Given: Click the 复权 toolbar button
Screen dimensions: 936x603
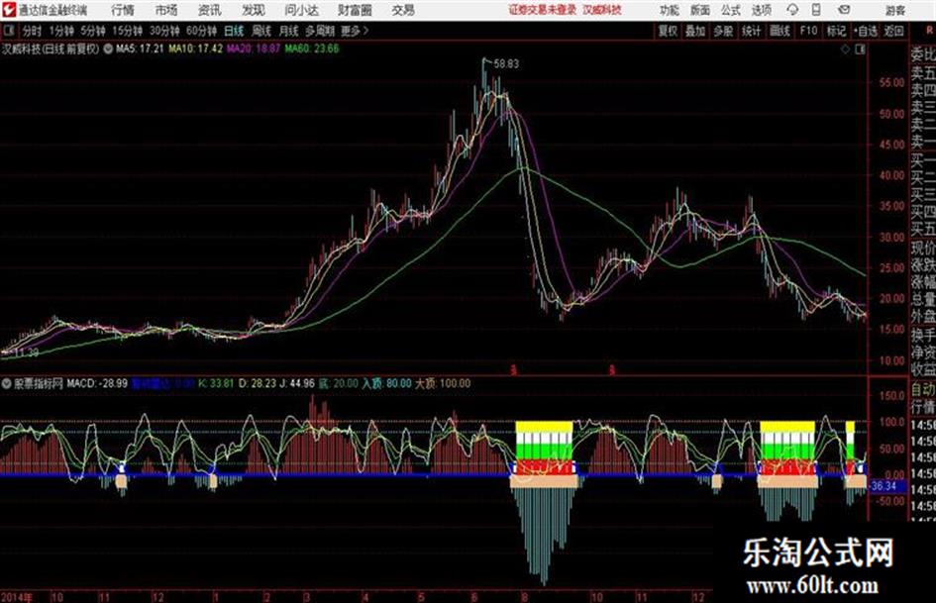Looking at the screenshot, I should (668, 31).
